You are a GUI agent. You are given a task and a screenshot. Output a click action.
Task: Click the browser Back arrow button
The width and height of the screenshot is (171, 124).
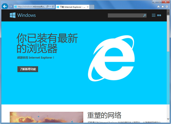(5, 6)
